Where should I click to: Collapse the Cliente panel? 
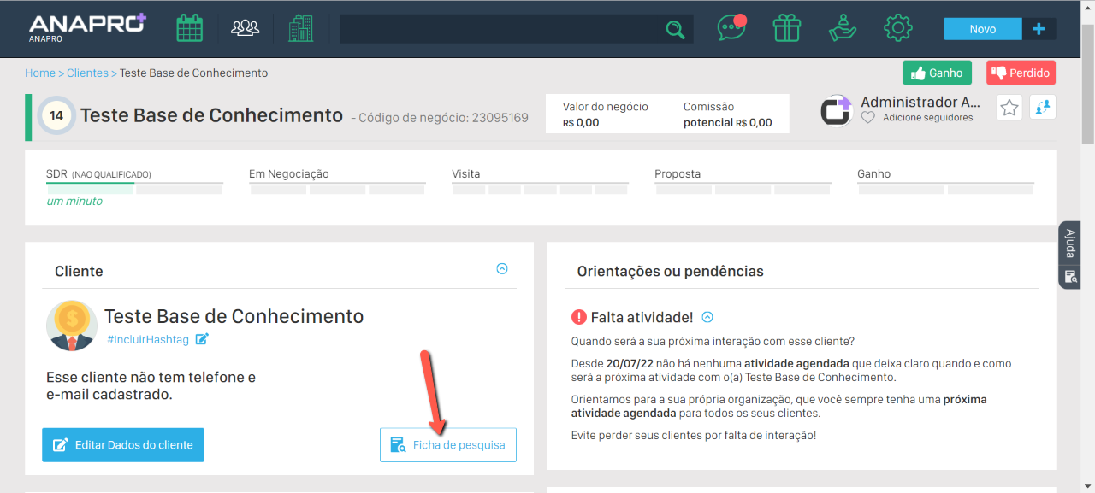[x=502, y=269]
